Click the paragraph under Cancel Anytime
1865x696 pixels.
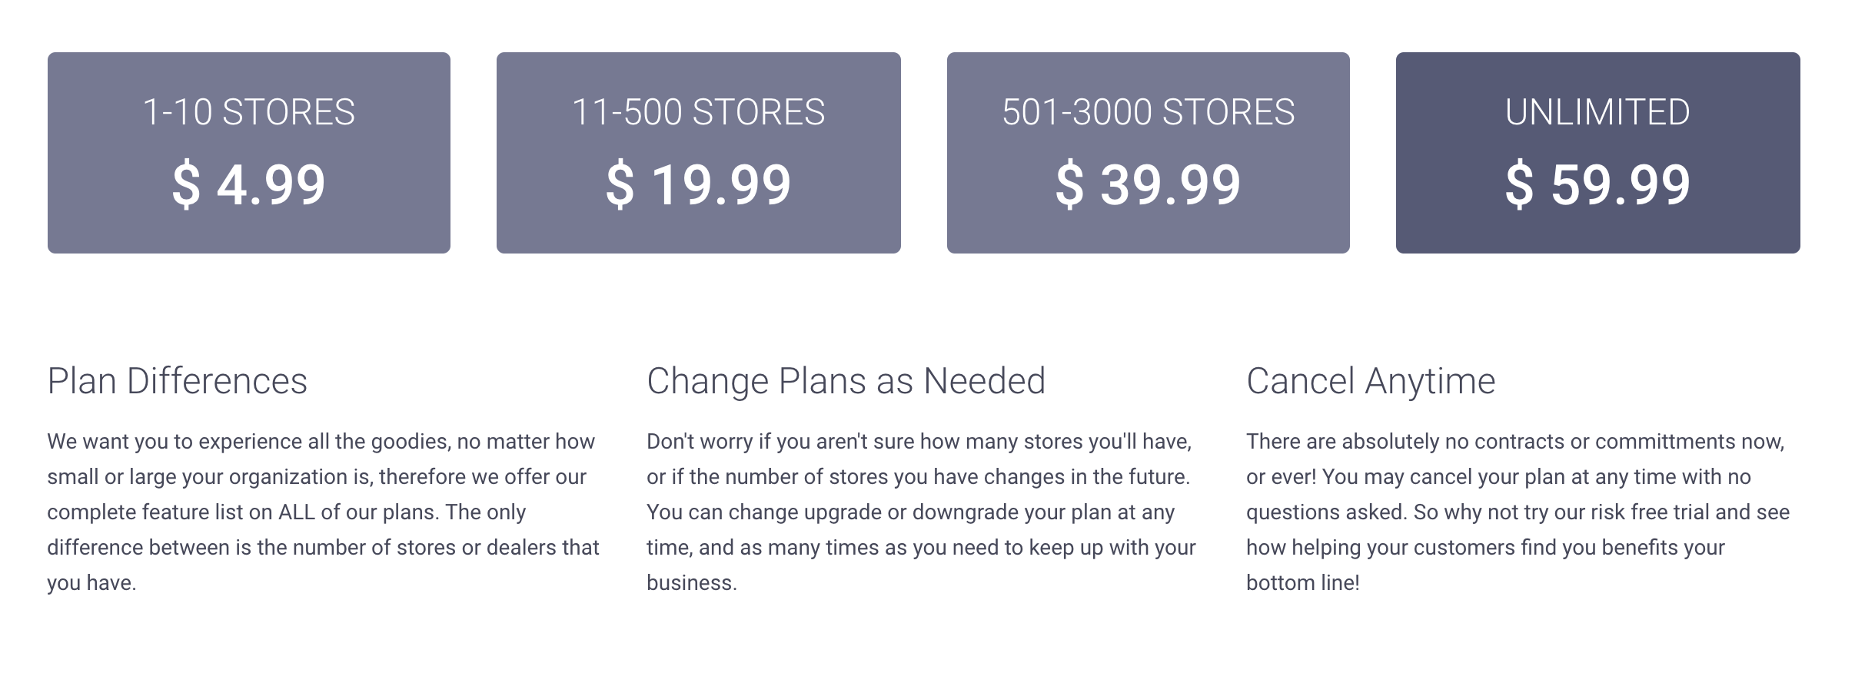click(x=1518, y=512)
